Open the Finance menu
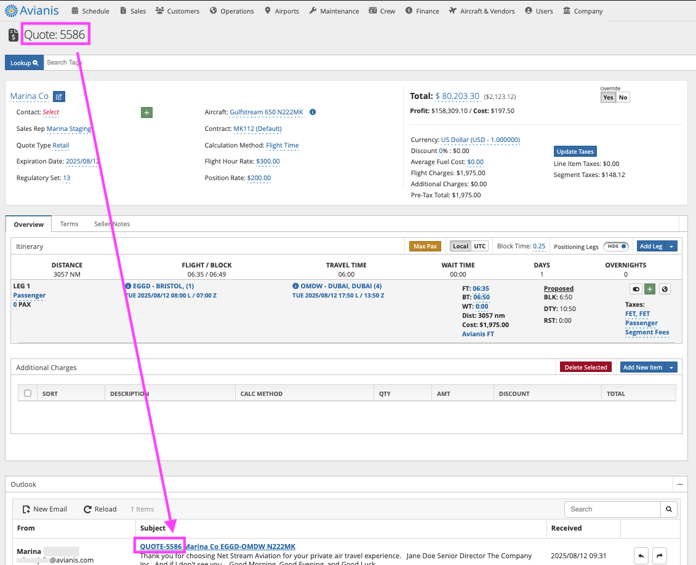Screen dimensions: 696x565 pos(422,10)
